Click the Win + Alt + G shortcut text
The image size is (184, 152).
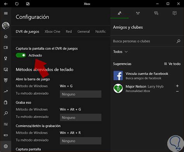pyautogui.click(x=70, y=109)
